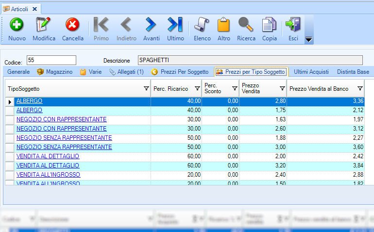
Task: Click into the Codice input field
Action: coord(51,60)
